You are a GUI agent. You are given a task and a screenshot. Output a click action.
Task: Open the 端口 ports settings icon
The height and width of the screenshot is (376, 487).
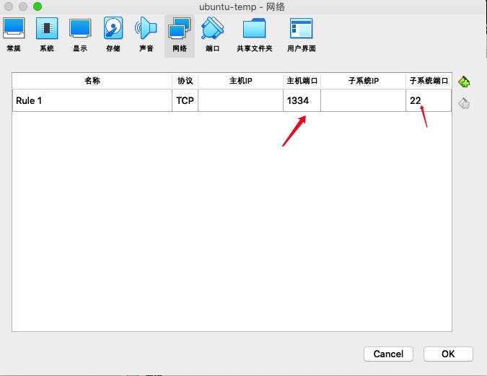click(x=212, y=35)
